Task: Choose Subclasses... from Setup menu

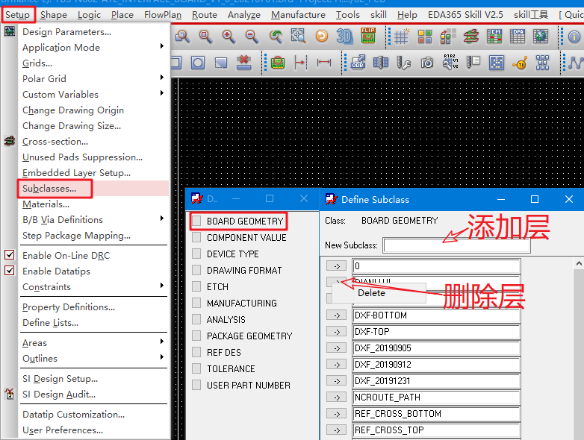Action: (x=93, y=188)
